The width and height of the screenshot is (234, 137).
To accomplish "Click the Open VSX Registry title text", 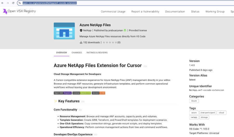I will click(22, 11).
